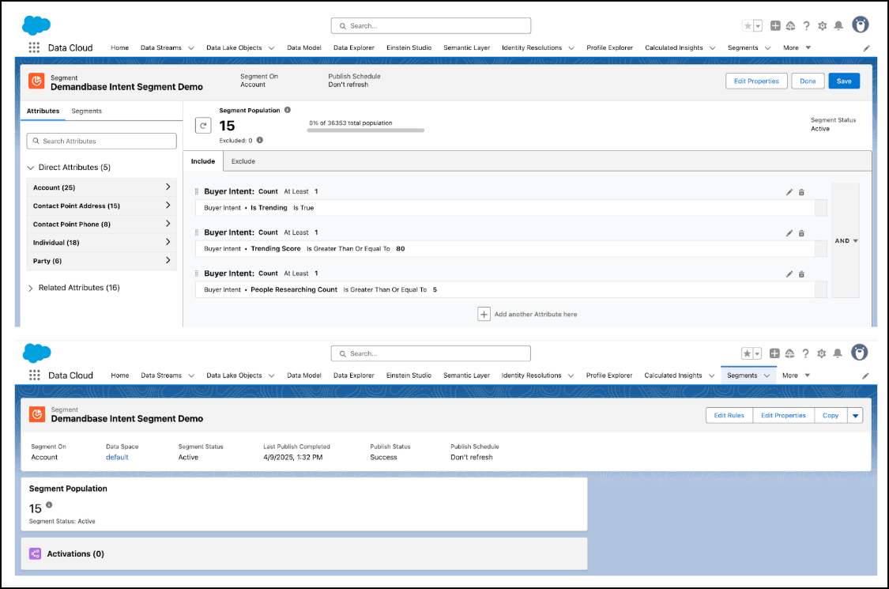Screen dimensions: 889x589
Task: Click the info icon beside the 15 population on detail page
Action: point(49,504)
